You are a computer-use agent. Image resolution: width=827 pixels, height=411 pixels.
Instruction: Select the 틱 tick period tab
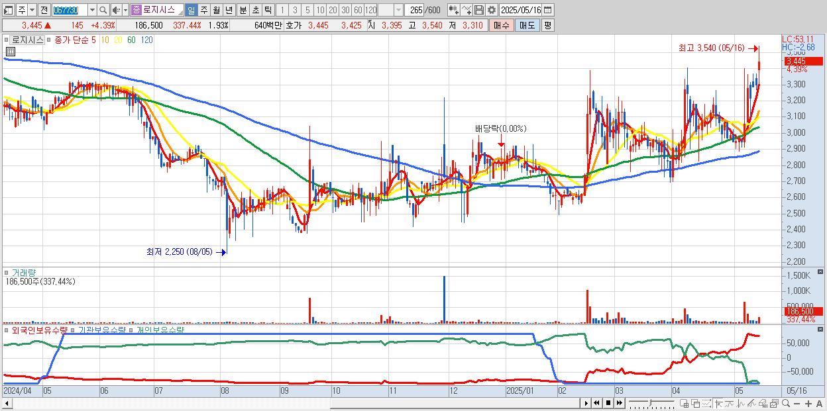pyautogui.click(x=268, y=10)
